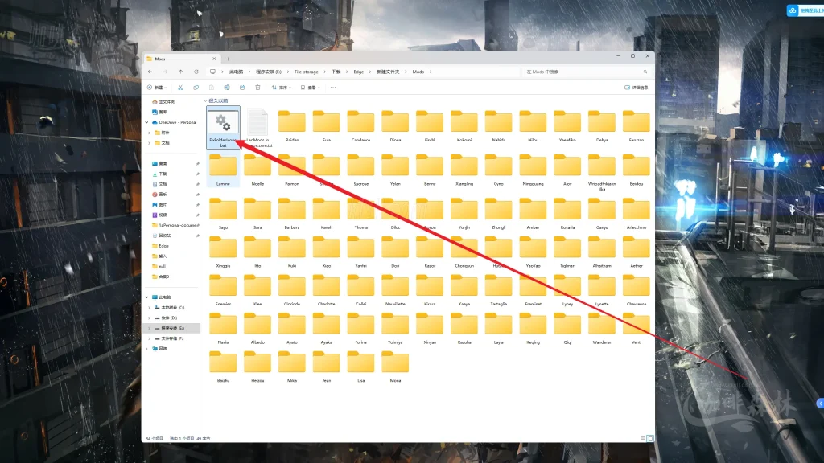Click the Copy icon in Explorer toolbar
The width and height of the screenshot is (824, 463).
click(x=196, y=88)
